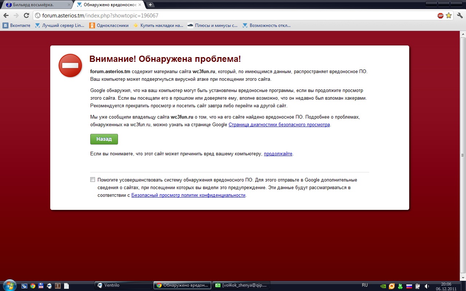Click the blank document quick launch icon

[x=66, y=286]
